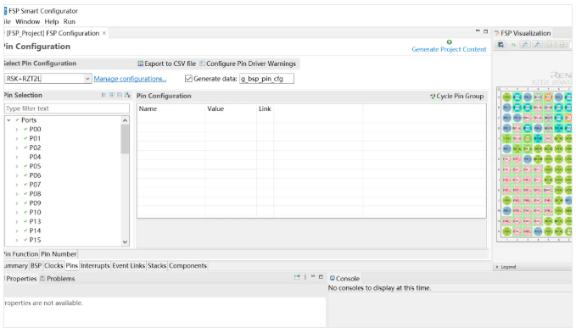Image resolution: width=576 pixels, height=333 pixels.
Task: Switch to the Components tab
Action: point(187,265)
